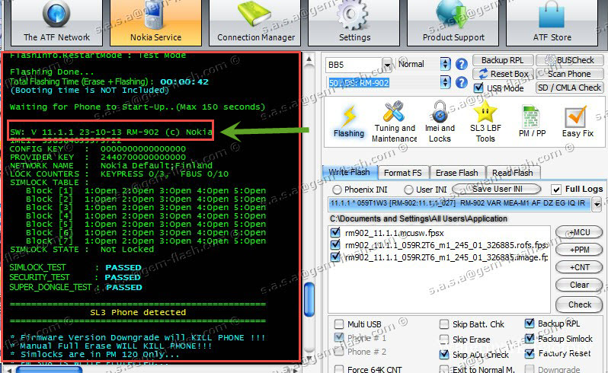This screenshot has width=608, height=373.
Task: Select the Phoenix INI radio button
Action: coord(337,190)
